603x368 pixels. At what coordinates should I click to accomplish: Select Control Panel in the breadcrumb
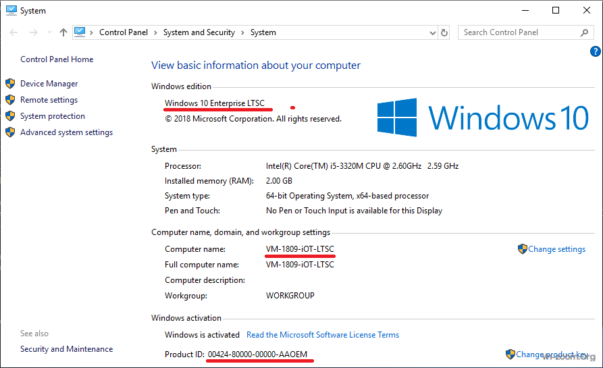click(x=124, y=32)
